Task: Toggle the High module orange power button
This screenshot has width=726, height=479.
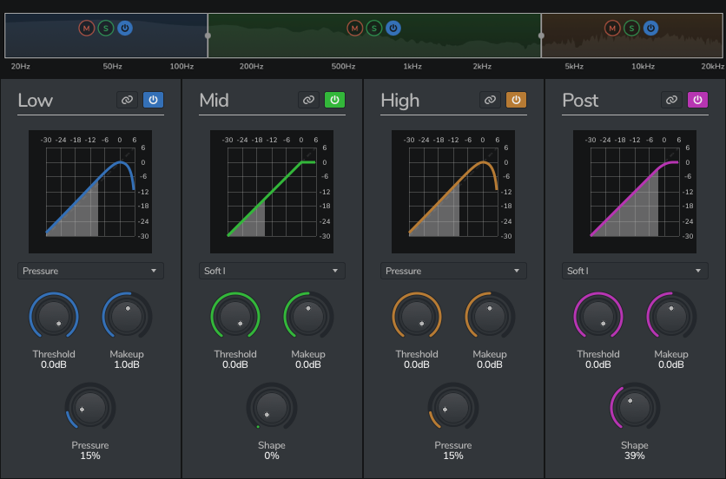Action: 516,100
